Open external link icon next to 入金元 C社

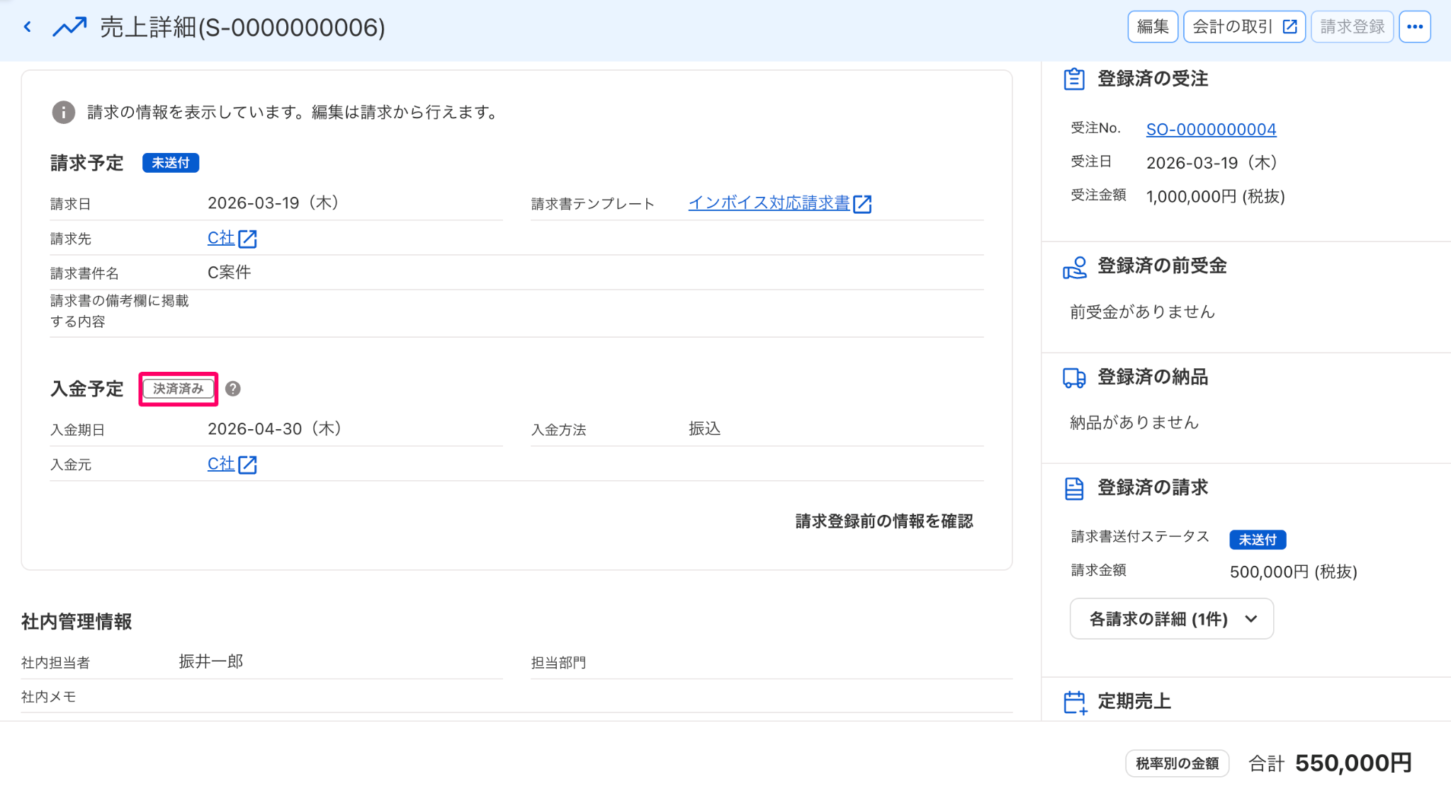coord(247,465)
